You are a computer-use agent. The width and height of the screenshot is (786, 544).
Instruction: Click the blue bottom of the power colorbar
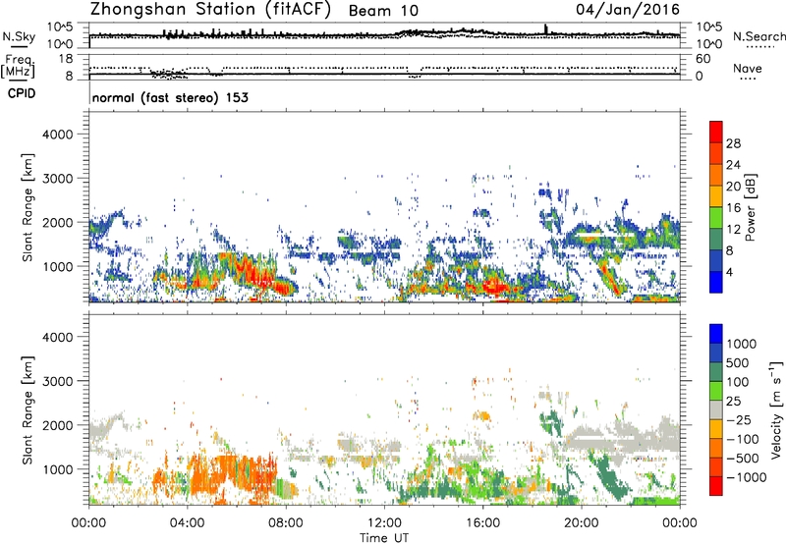[x=716, y=282]
